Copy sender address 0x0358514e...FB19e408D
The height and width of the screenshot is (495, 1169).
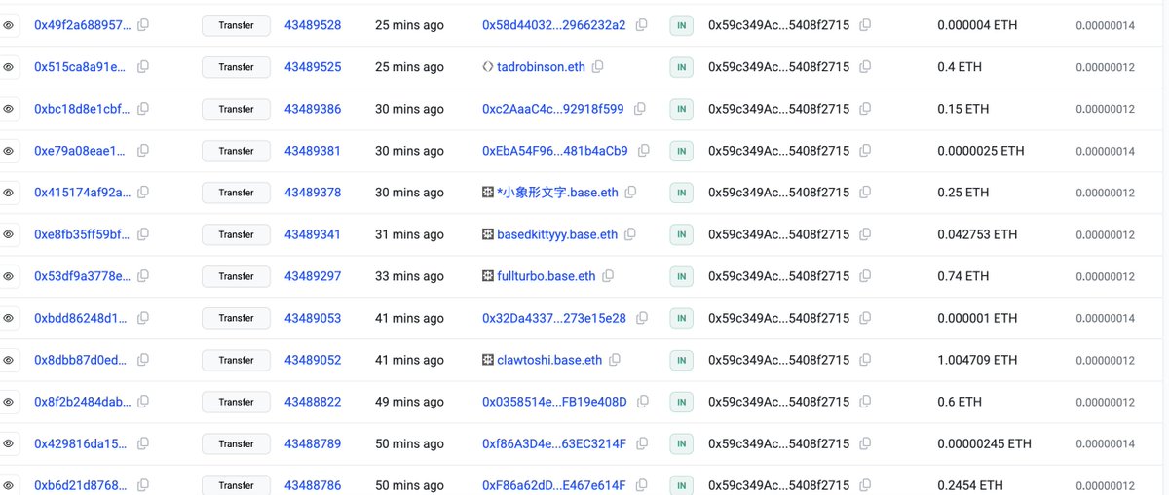(642, 402)
